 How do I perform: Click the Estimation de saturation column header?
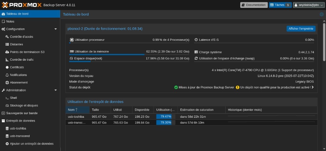(197, 110)
